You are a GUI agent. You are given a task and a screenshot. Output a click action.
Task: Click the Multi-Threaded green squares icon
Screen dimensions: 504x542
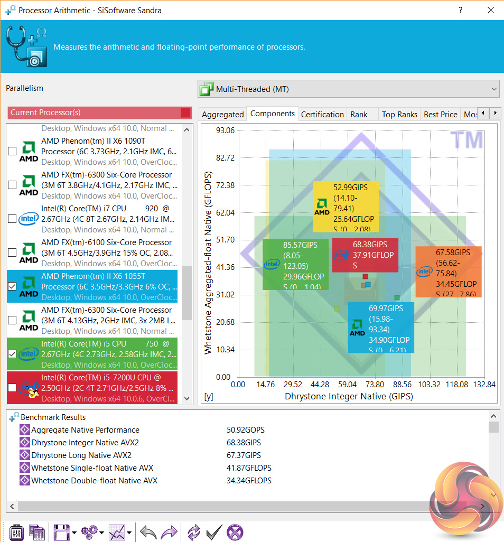(x=207, y=89)
